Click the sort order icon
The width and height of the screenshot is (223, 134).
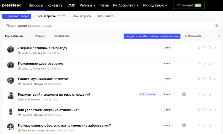(x=213, y=36)
